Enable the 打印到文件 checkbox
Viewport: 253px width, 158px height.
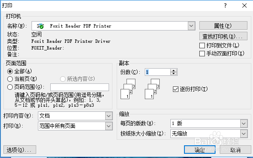point(202,46)
